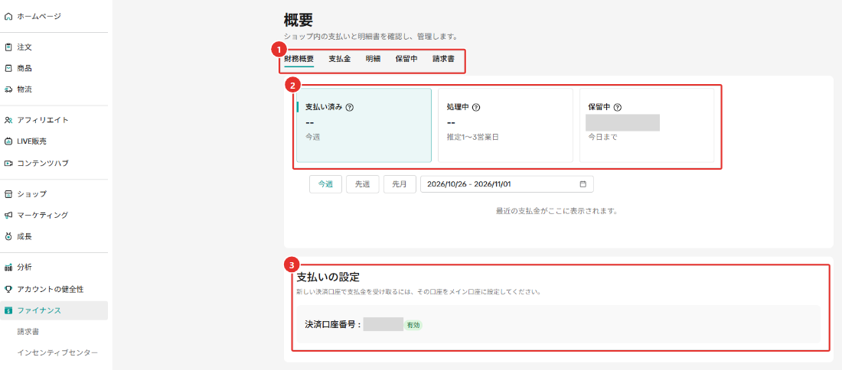Click the megaphone icon next to マーケティング
Viewport: 842px width, 370px height.
[x=8, y=215]
